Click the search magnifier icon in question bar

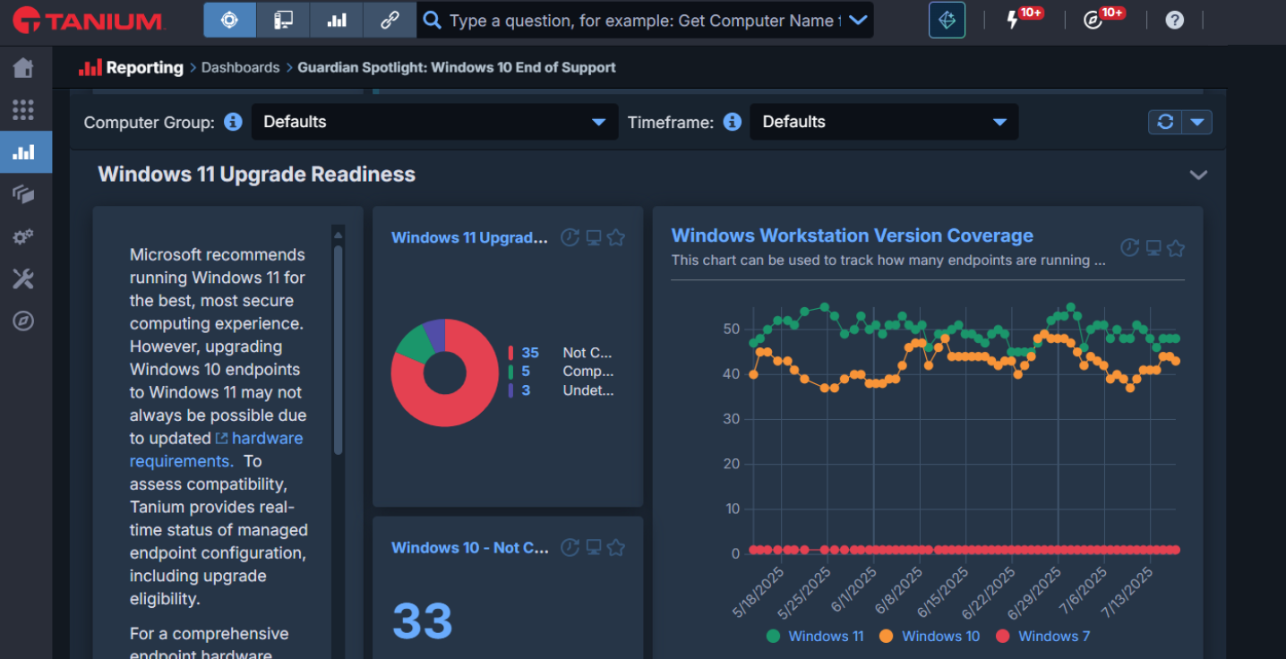(433, 20)
